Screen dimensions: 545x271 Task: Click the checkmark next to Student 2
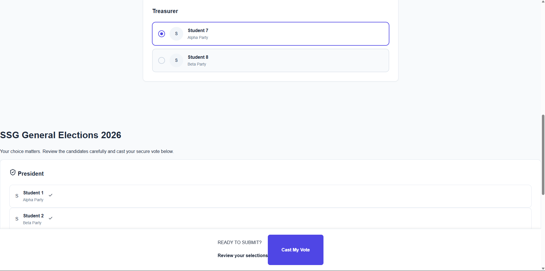point(51,218)
